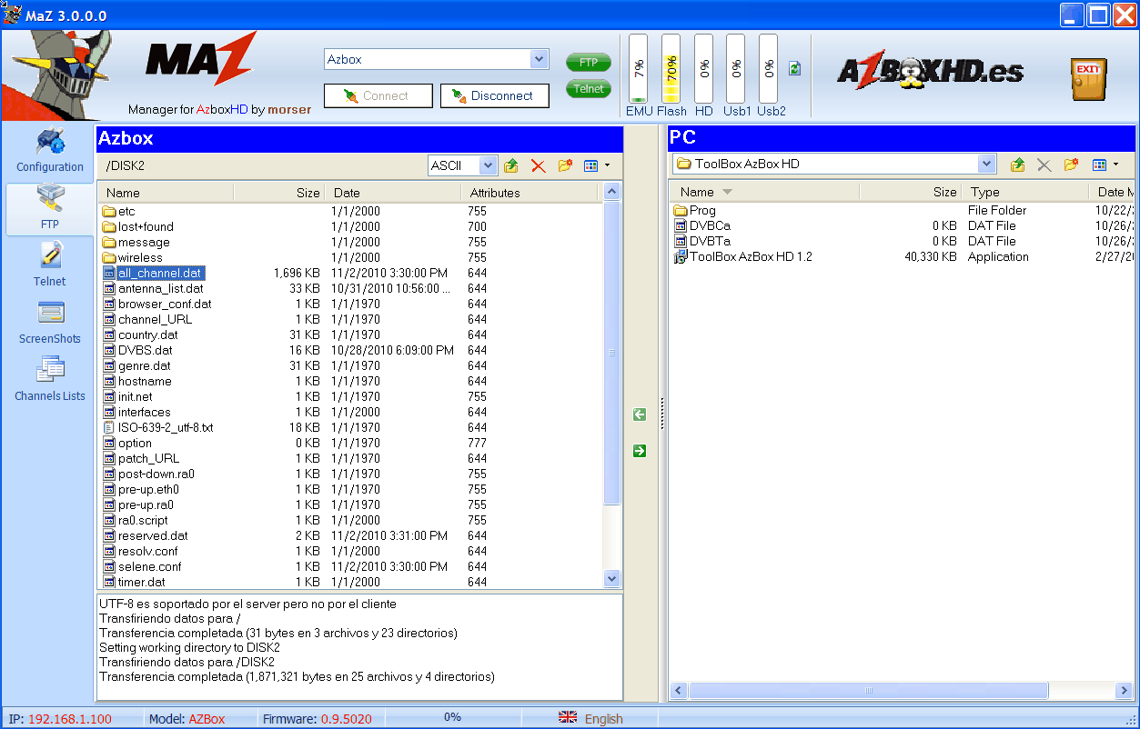This screenshot has height=729, width=1140.
Task: Open the AzboxHD.es logo link
Action: tap(930, 72)
